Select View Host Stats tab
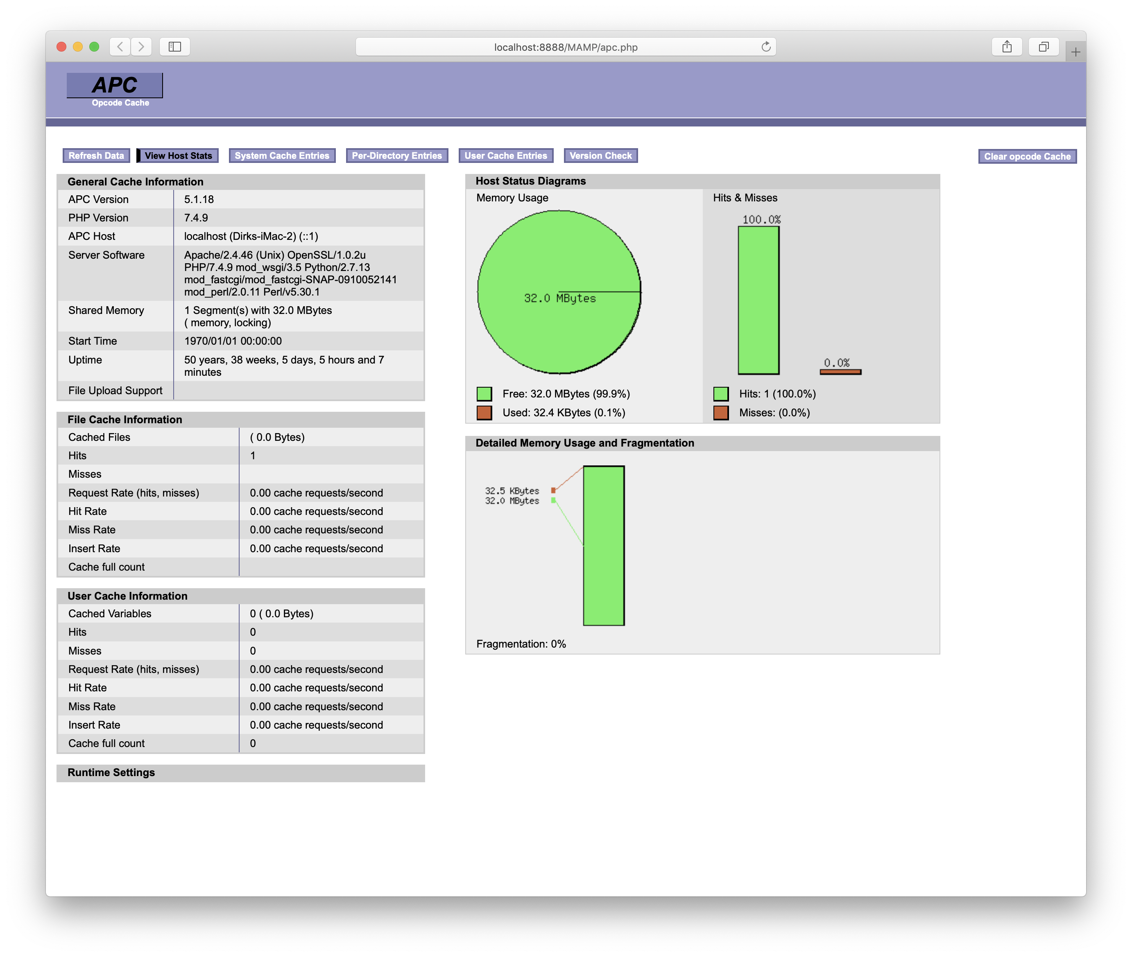The width and height of the screenshot is (1132, 957). click(x=179, y=155)
